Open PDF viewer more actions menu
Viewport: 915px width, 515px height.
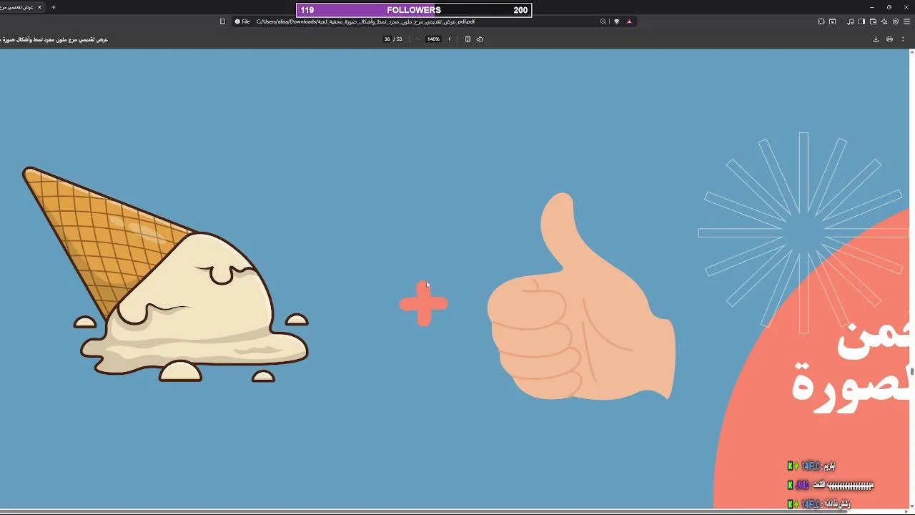pyautogui.click(x=904, y=39)
